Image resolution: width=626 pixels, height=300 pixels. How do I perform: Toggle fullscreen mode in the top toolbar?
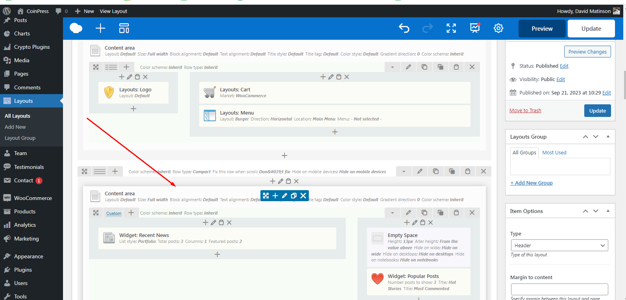[x=451, y=28]
